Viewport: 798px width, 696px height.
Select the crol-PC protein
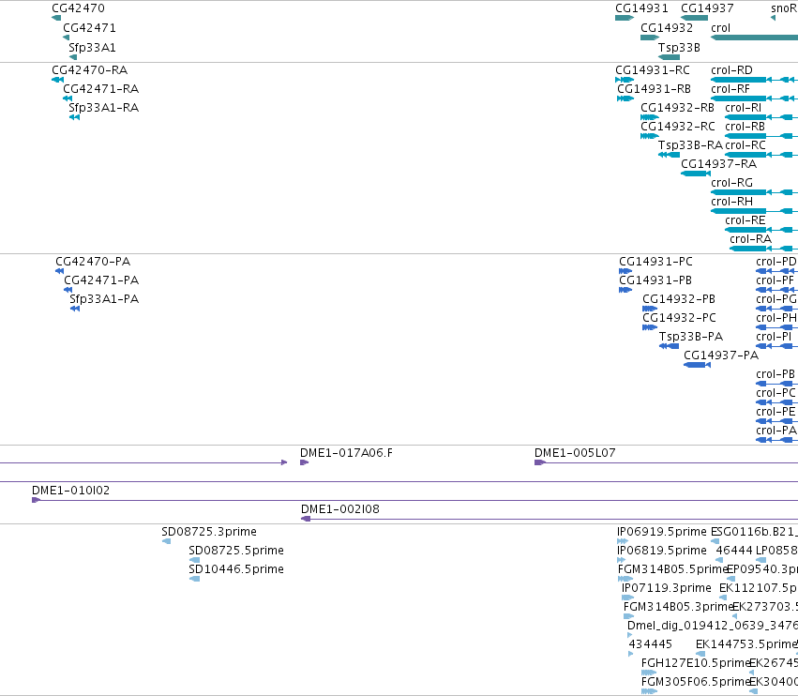pos(775,394)
